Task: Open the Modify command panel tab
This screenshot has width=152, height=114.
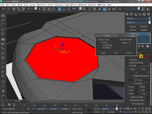Action: tap(131, 14)
